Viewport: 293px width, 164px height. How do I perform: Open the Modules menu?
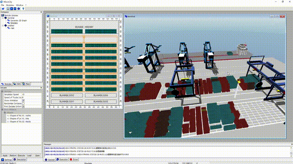[x=10, y=5]
